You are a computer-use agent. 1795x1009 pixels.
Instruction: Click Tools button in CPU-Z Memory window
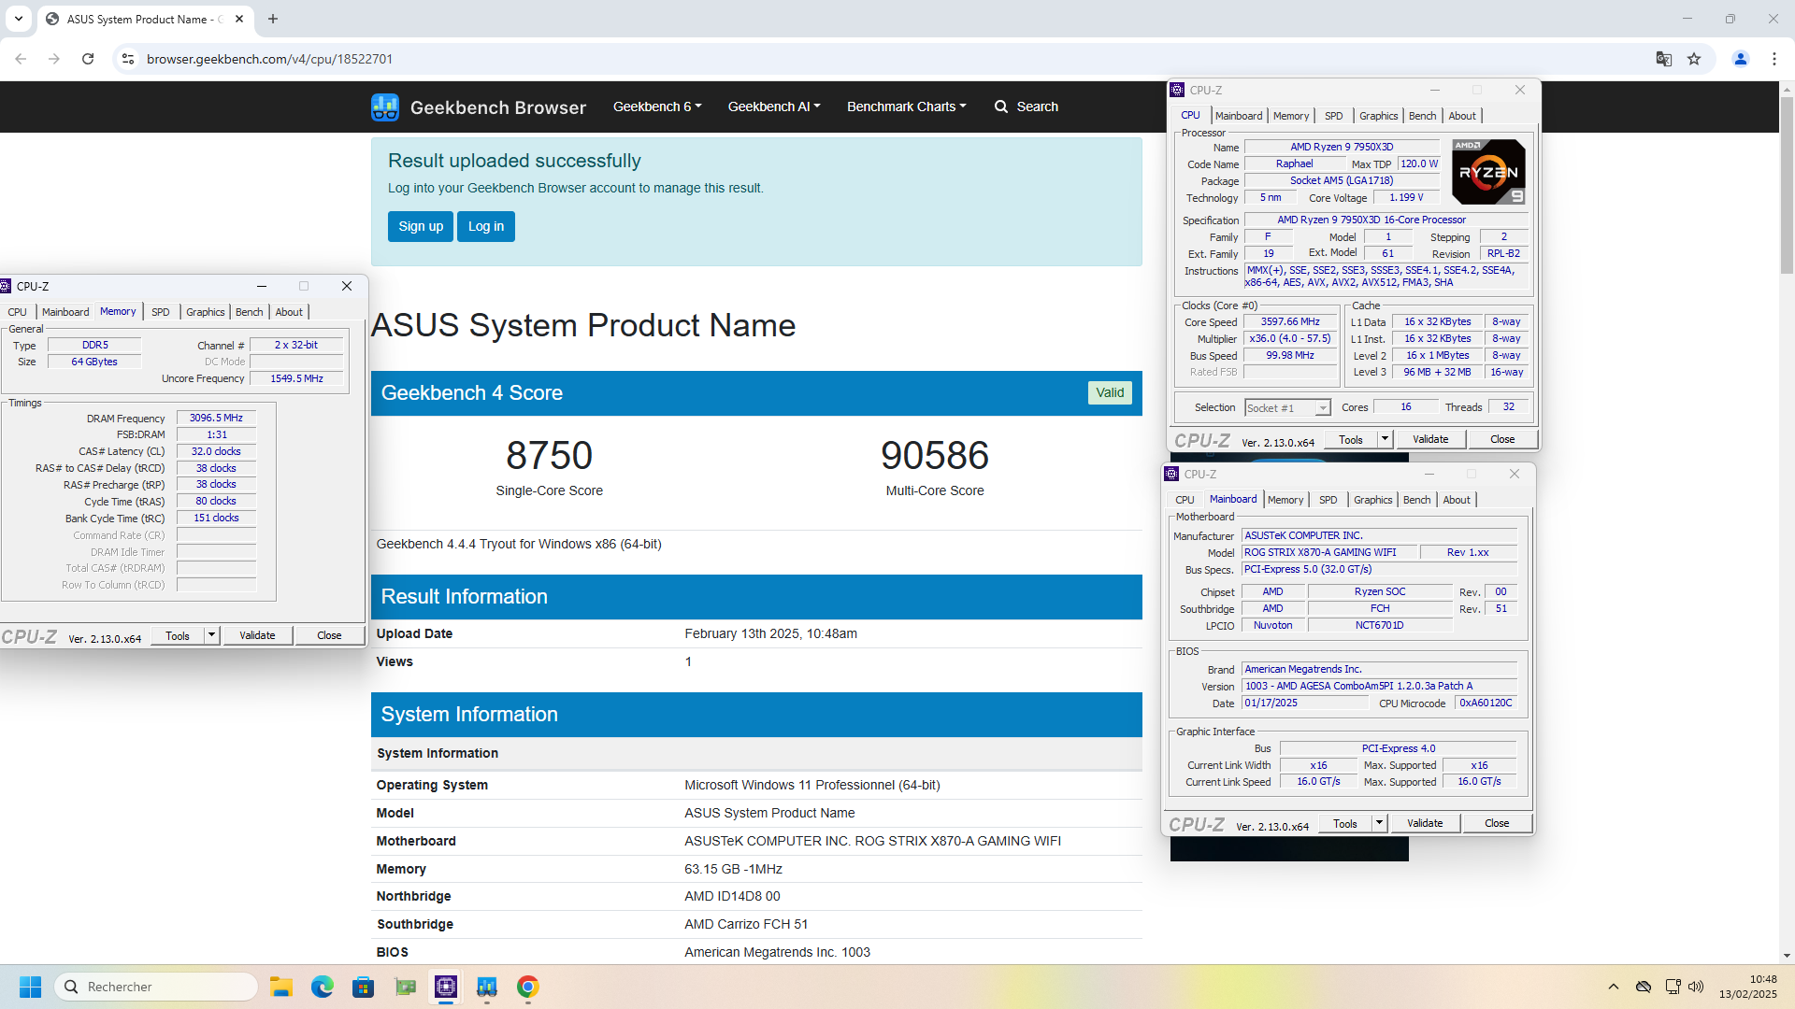[x=178, y=635]
